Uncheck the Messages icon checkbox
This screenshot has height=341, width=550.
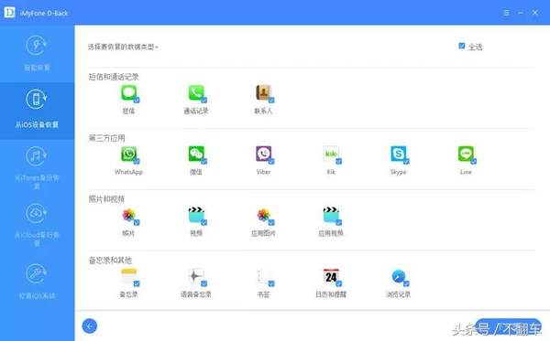(x=137, y=100)
